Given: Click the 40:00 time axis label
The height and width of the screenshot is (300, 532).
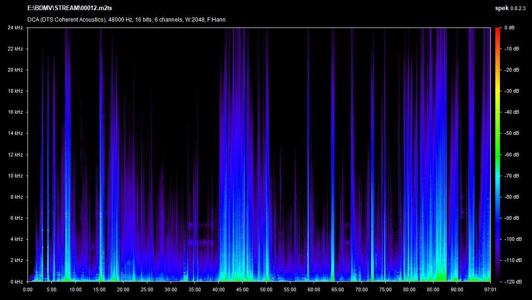Looking at the screenshot, I should coord(218,289).
